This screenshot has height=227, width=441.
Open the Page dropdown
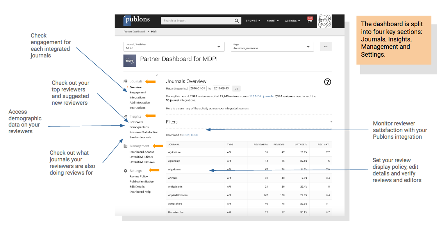pyautogui.click(x=272, y=46)
